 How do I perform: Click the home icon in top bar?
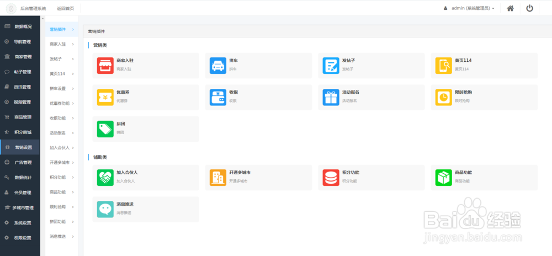(x=510, y=8)
